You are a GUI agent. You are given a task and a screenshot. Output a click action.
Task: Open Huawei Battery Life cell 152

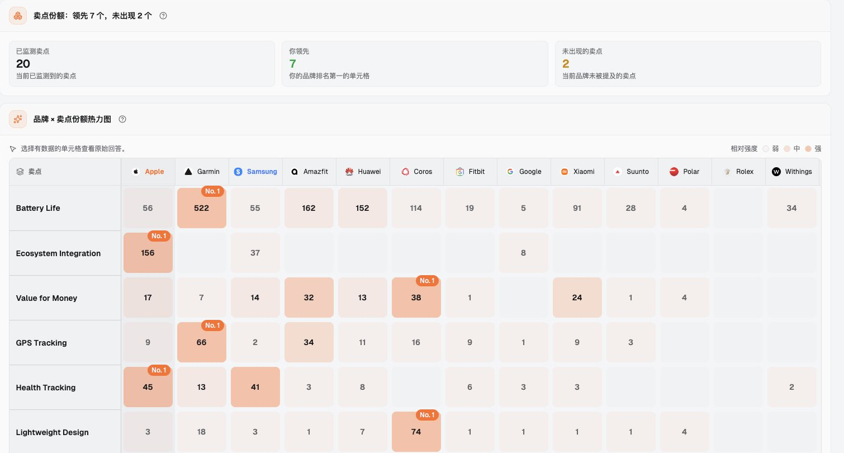[x=363, y=208]
